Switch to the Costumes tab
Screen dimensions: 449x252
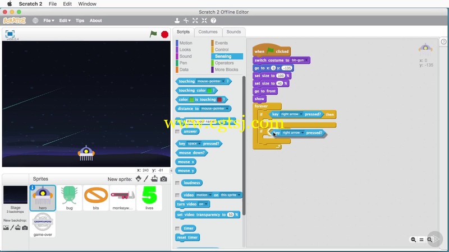click(x=208, y=32)
